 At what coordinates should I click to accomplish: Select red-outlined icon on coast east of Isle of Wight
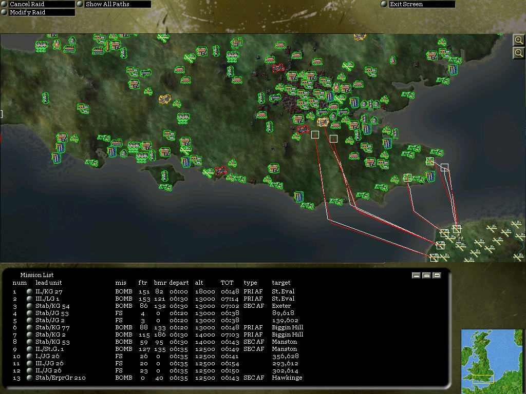click(221, 171)
